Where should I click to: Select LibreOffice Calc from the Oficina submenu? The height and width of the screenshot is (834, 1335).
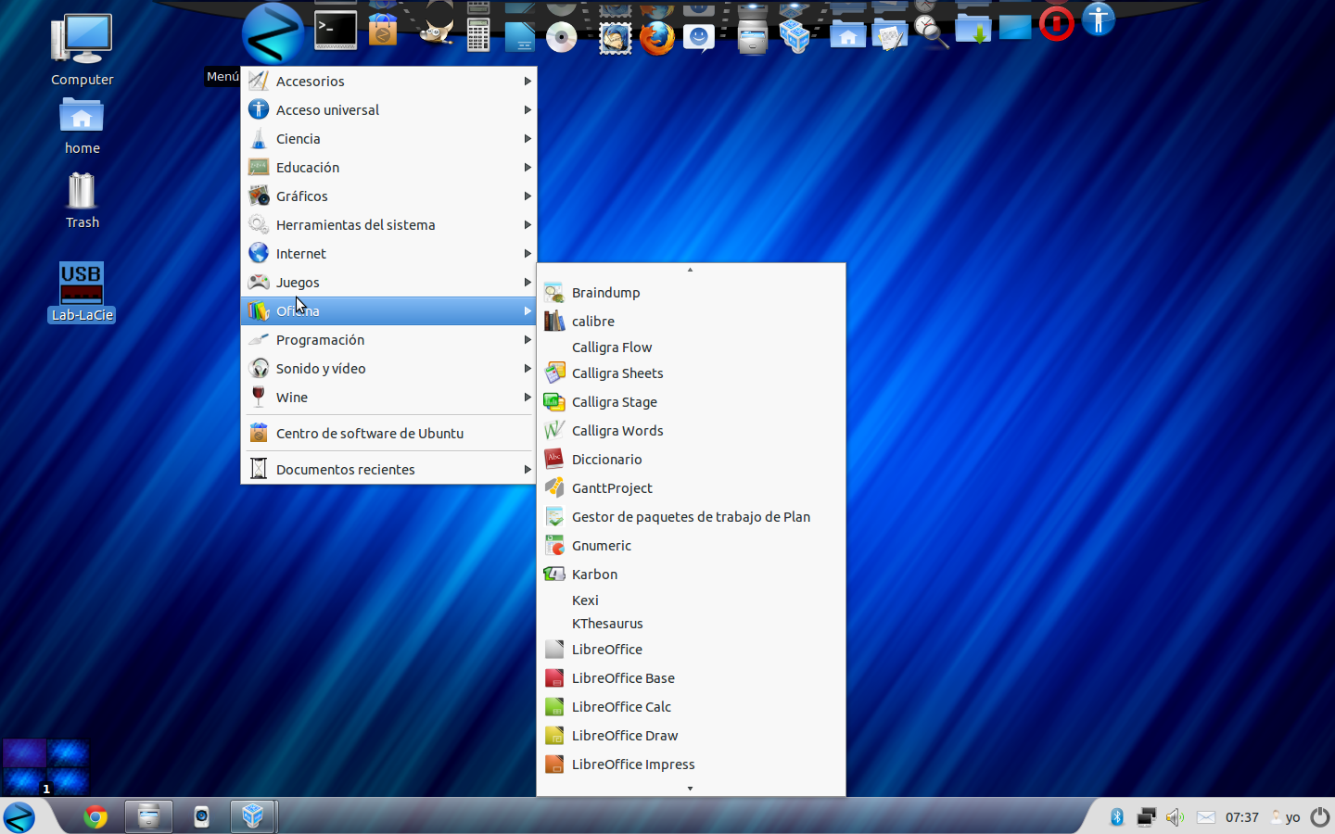click(621, 707)
